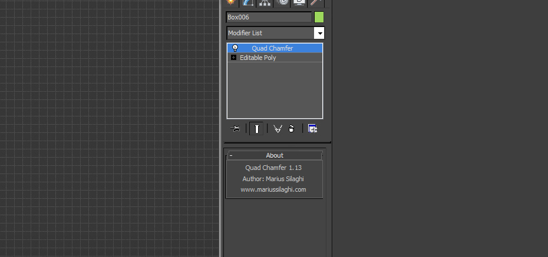The width and height of the screenshot is (548, 257).
Task: Toggle Show End Result button
Action: pos(256,129)
